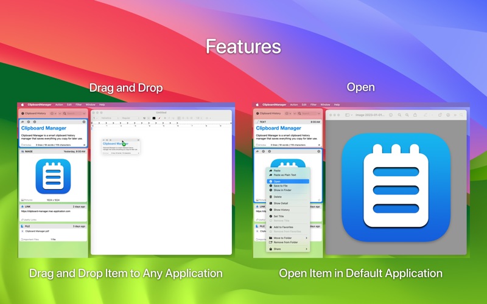The width and height of the screenshot is (487, 304).
Task: Click large clipboard app image in Preview
Action: pos(396,187)
